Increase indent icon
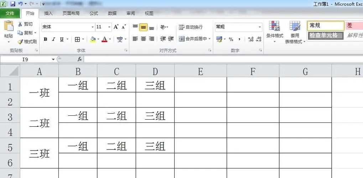Screen dimensions: 363x178 click(171, 39)
